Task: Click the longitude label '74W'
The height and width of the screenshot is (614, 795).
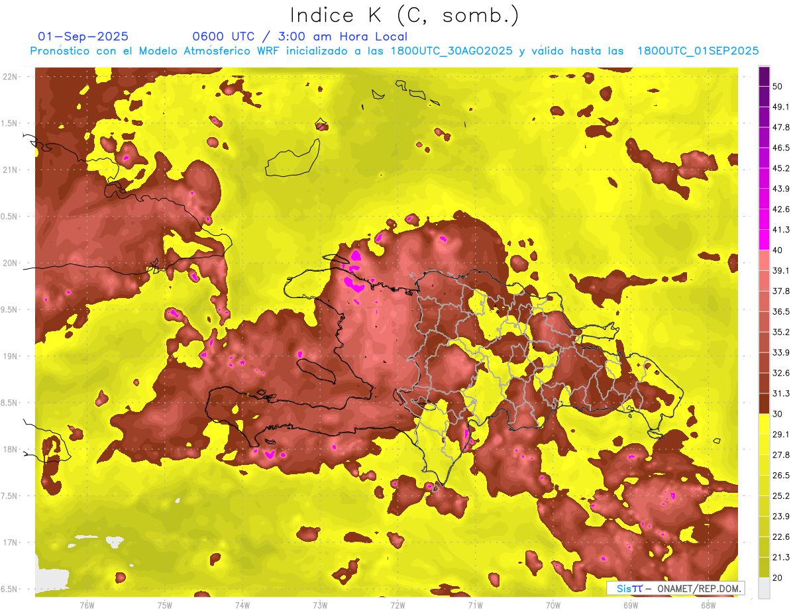Action: 242,605
